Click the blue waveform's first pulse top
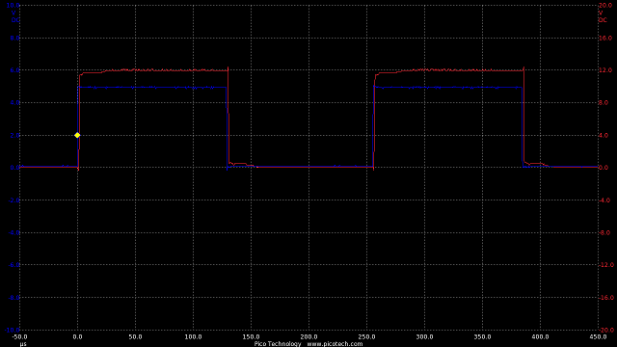This screenshot has height=347, width=617. (x=152, y=88)
